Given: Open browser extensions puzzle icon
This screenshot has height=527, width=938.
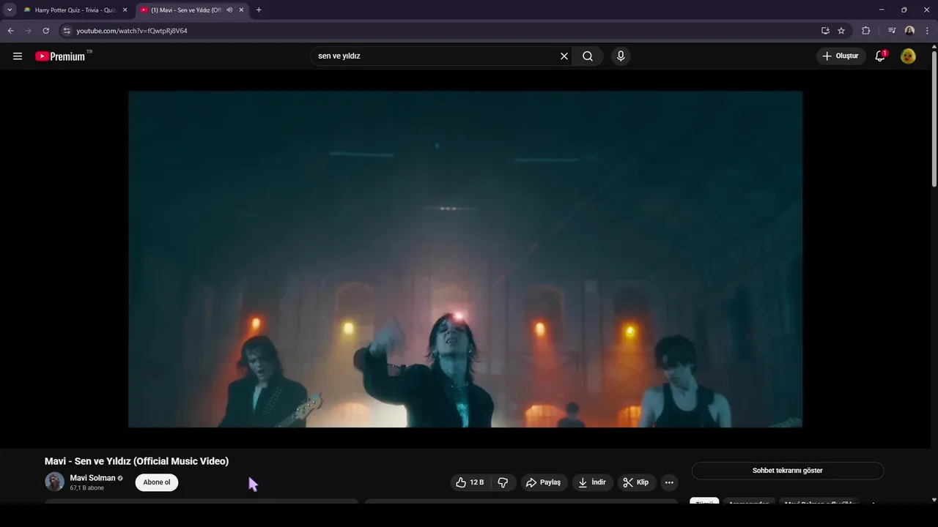Looking at the screenshot, I should tap(865, 31).
